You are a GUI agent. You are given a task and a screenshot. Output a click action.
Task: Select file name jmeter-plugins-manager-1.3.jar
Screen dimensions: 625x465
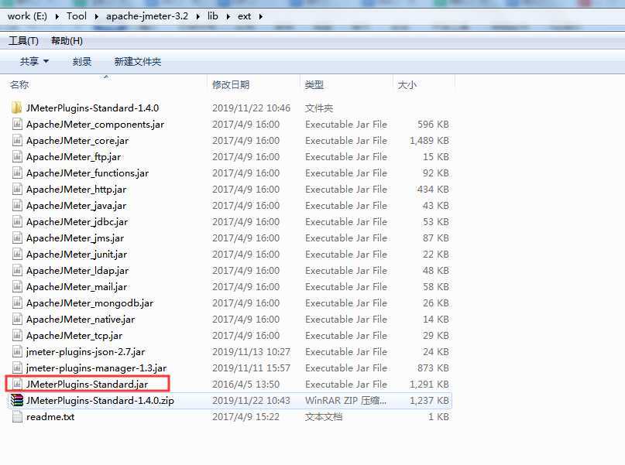(97, 368)
